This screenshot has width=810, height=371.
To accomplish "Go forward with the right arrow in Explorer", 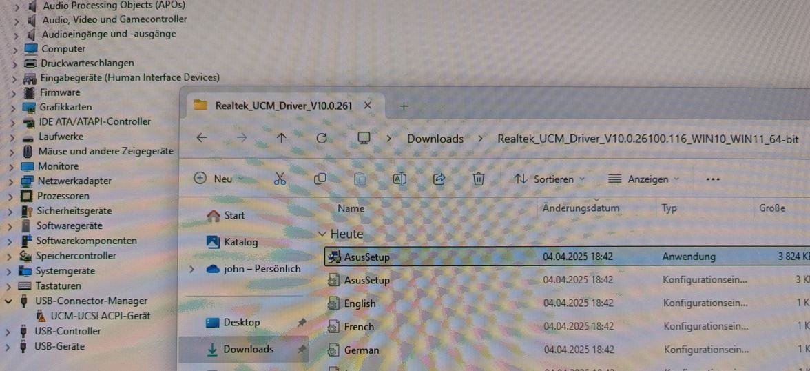I will [x=241, y=138].
